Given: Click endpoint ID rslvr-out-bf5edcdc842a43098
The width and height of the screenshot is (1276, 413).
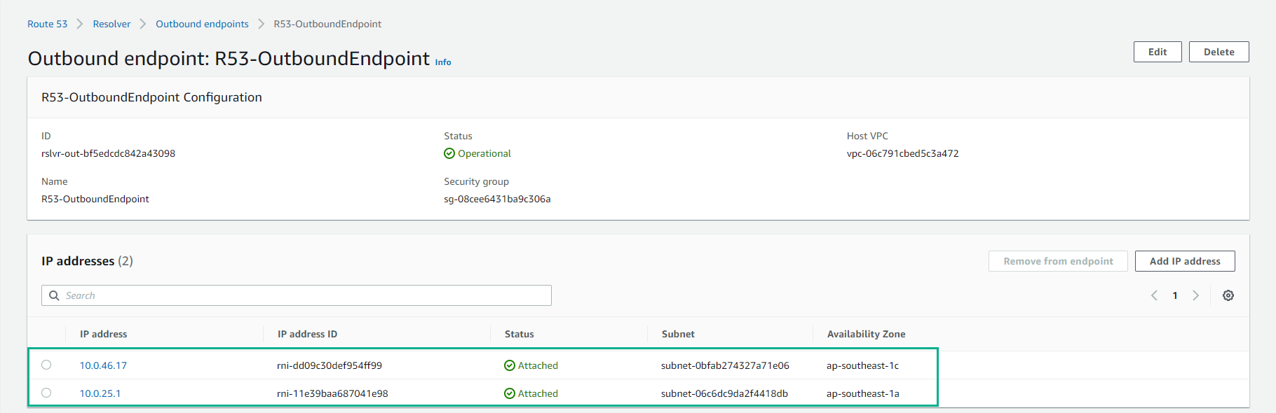Looking at the screenshot, I should [x=109, y=153].
